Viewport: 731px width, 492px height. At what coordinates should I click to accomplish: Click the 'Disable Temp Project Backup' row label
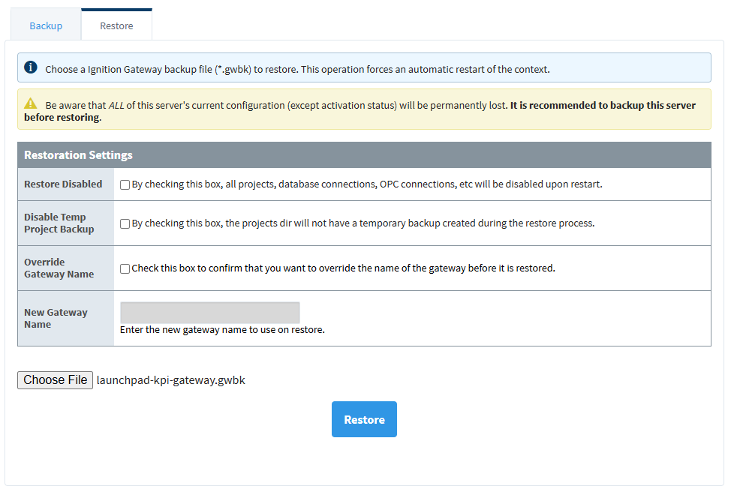point(59,223)
